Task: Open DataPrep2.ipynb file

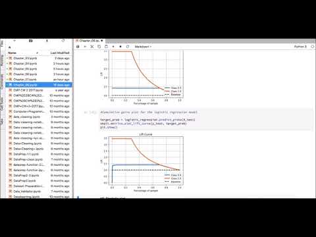Action: 39,180
